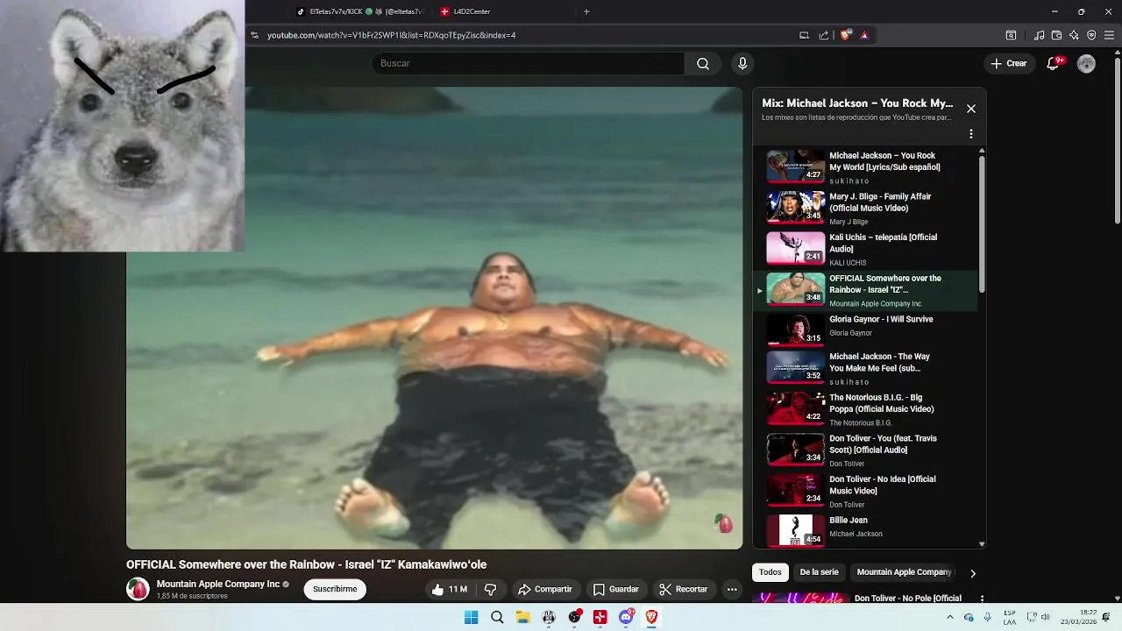
Task: Click the YouTube search magnifier button
Action: [x=703, y=63]
